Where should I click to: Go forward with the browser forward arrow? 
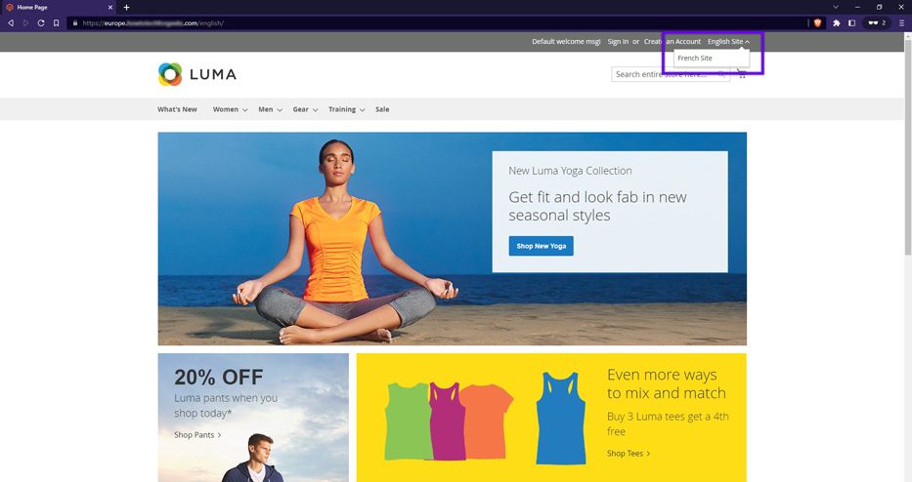(x=25, y=23)
